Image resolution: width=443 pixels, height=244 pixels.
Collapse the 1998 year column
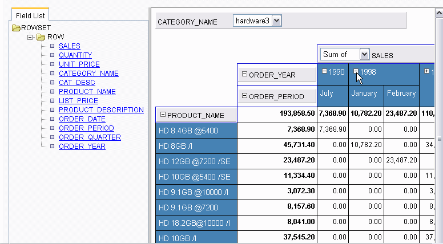tap(356, 72)
